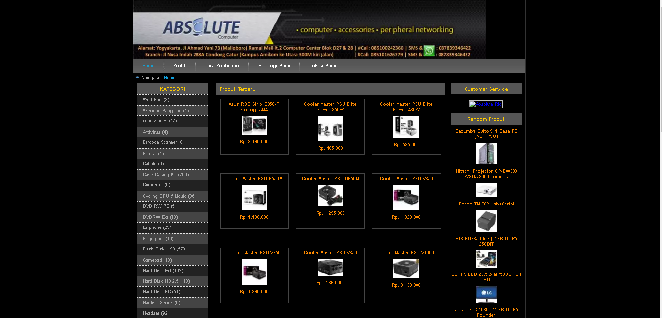Click LG monitor thumbnail

487,295
